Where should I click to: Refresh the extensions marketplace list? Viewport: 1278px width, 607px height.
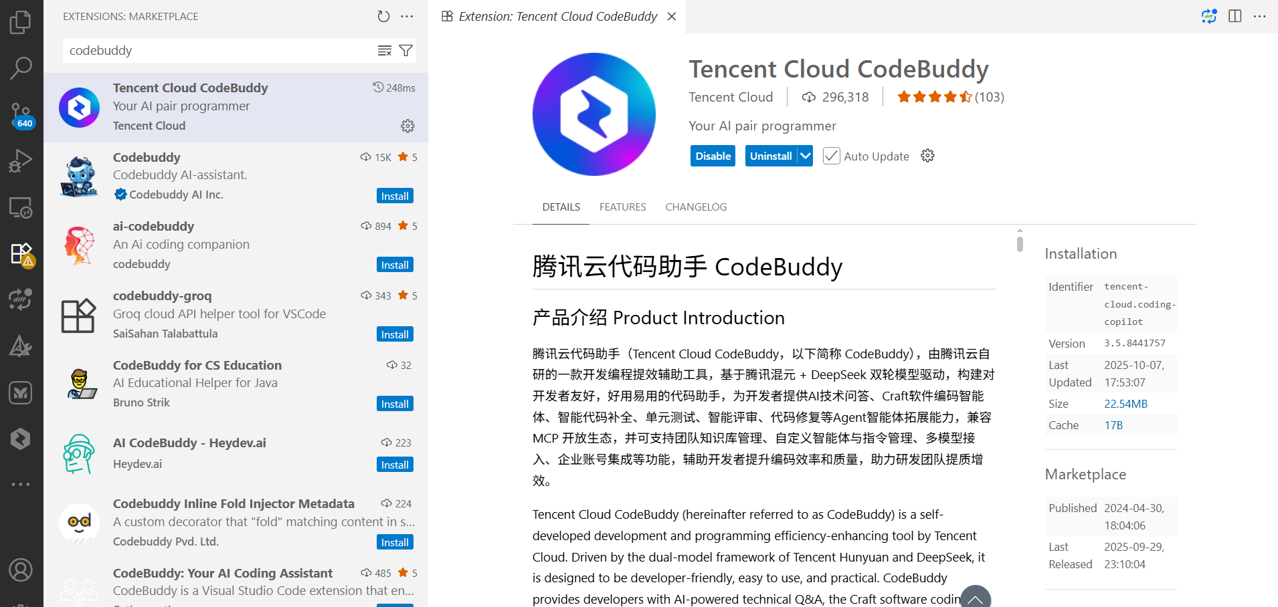pos(383,16)
